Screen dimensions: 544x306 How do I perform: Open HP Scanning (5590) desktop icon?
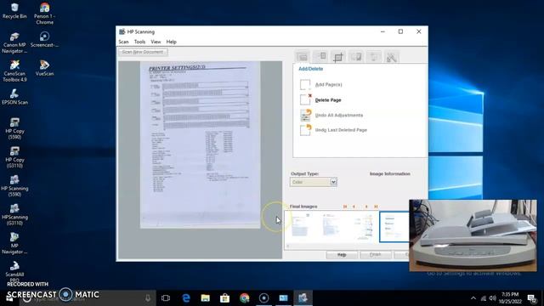[x=14, y=186]
